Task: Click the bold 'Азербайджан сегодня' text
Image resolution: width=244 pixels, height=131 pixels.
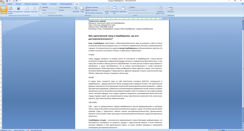Action: tap(97, 120)
